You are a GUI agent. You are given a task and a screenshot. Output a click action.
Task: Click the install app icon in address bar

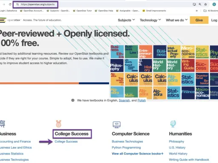(194, 4)
